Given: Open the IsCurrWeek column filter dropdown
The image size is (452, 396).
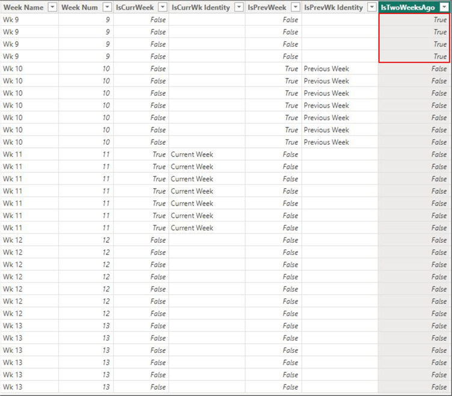Looking at the screenshot, I should click(163, 7).
